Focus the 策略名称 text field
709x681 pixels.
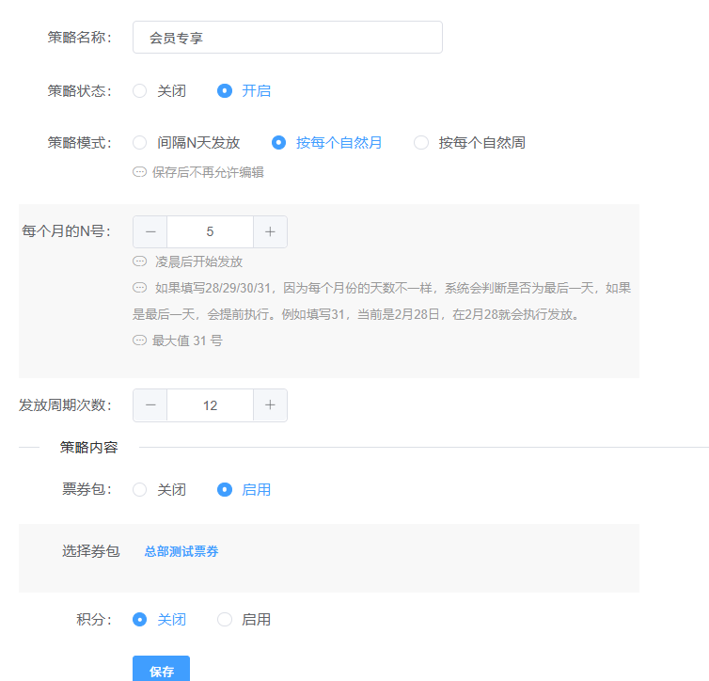pyautogui.click(x=287, y=38)
